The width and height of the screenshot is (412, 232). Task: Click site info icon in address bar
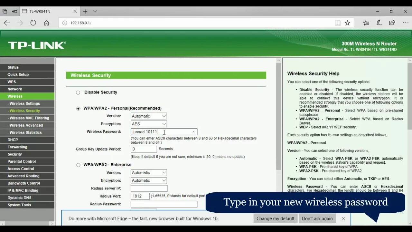[x=64, y=23]
